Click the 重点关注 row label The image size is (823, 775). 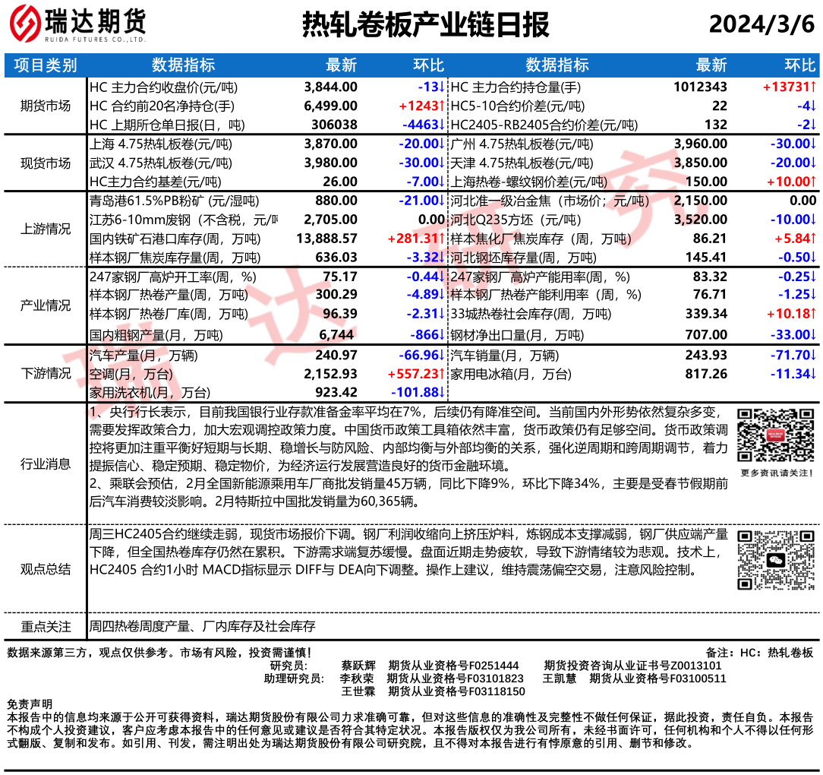point(46,627)
